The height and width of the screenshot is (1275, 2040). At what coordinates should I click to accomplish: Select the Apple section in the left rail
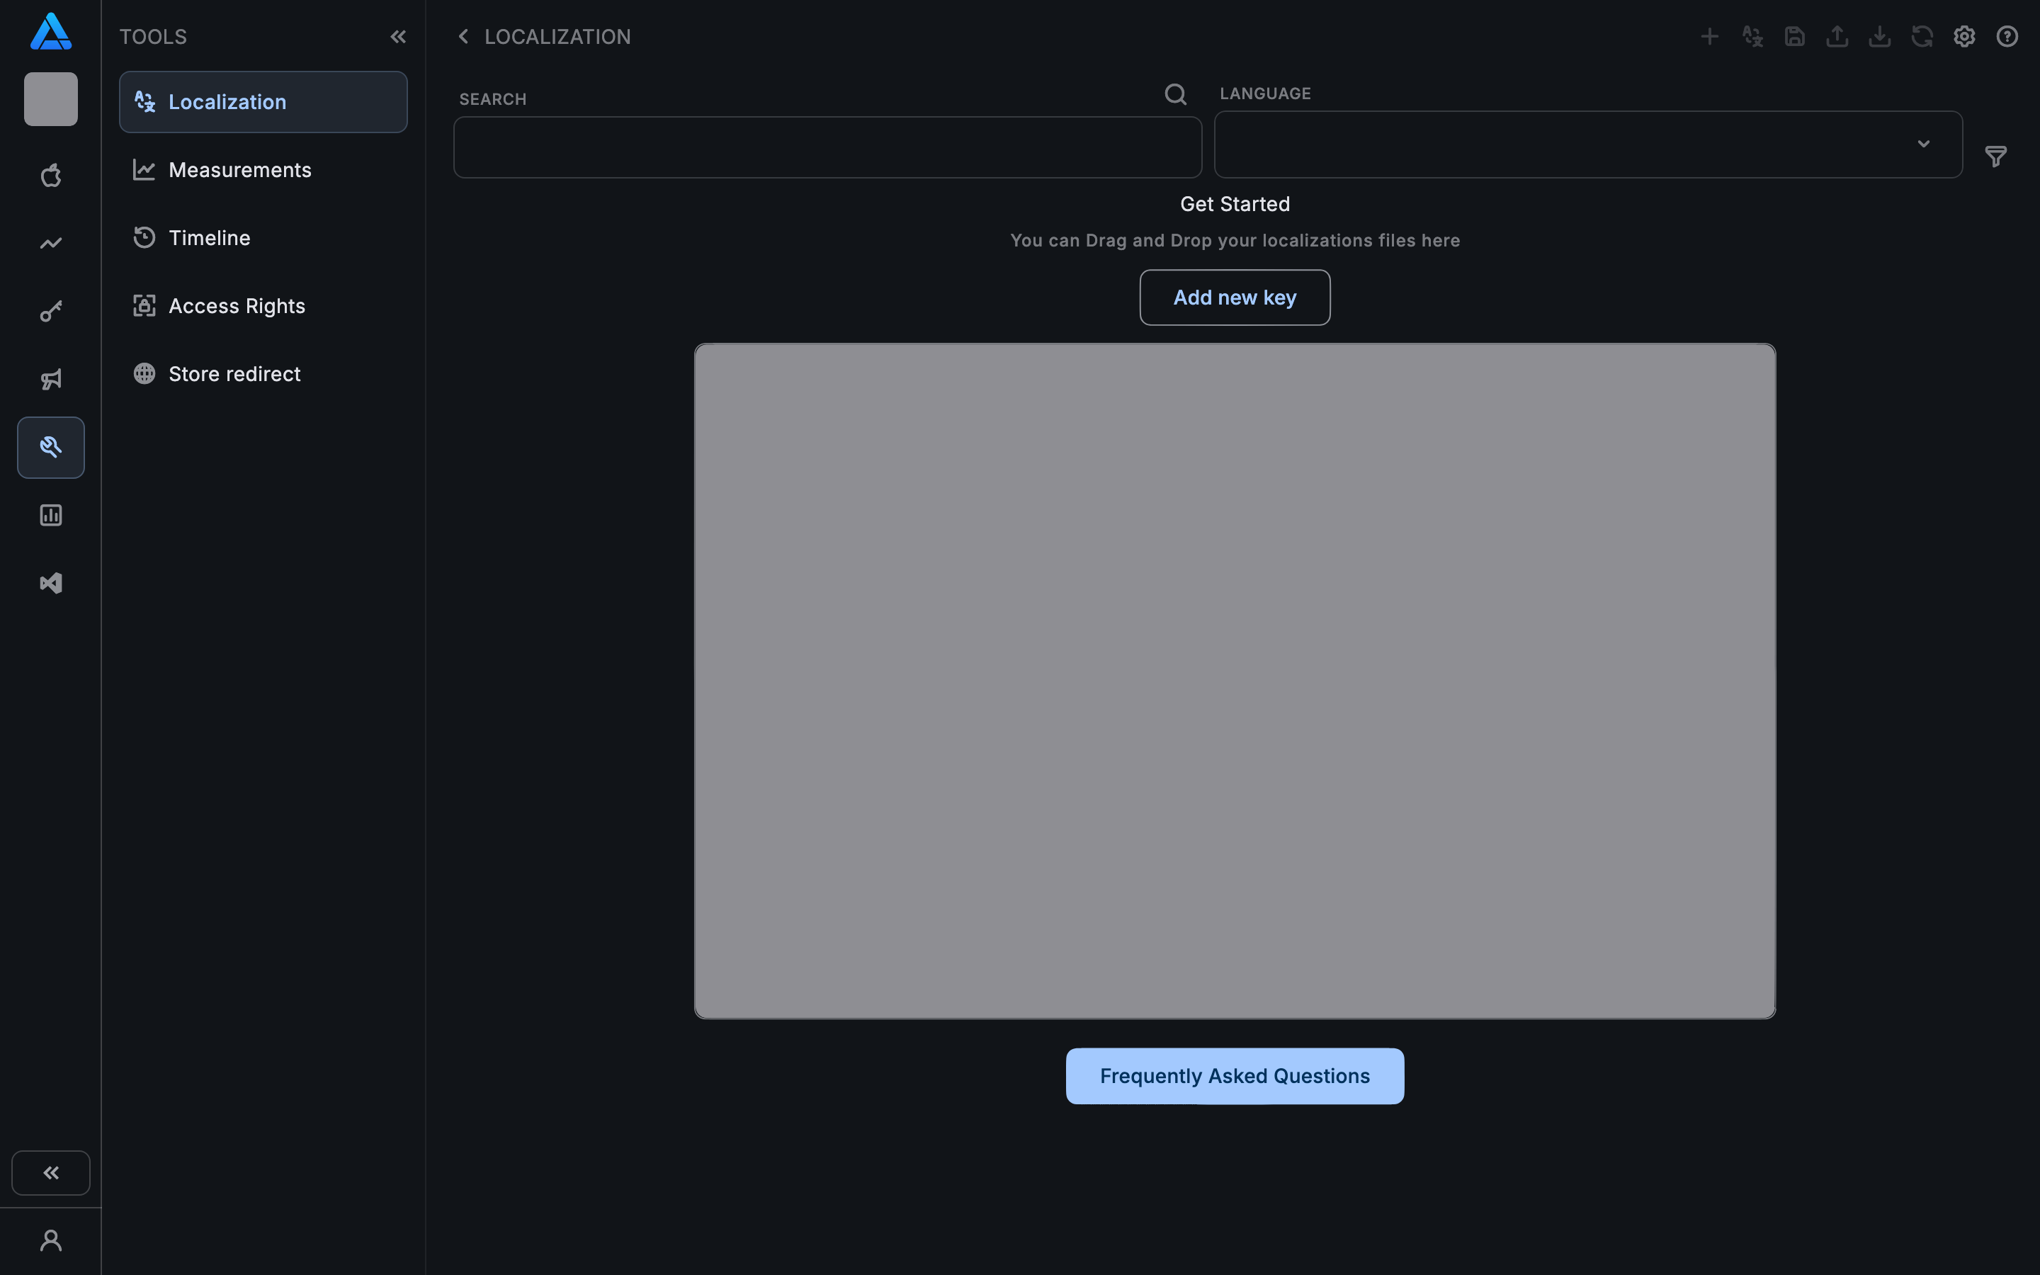pyautogui.click(x=50, y=176)
